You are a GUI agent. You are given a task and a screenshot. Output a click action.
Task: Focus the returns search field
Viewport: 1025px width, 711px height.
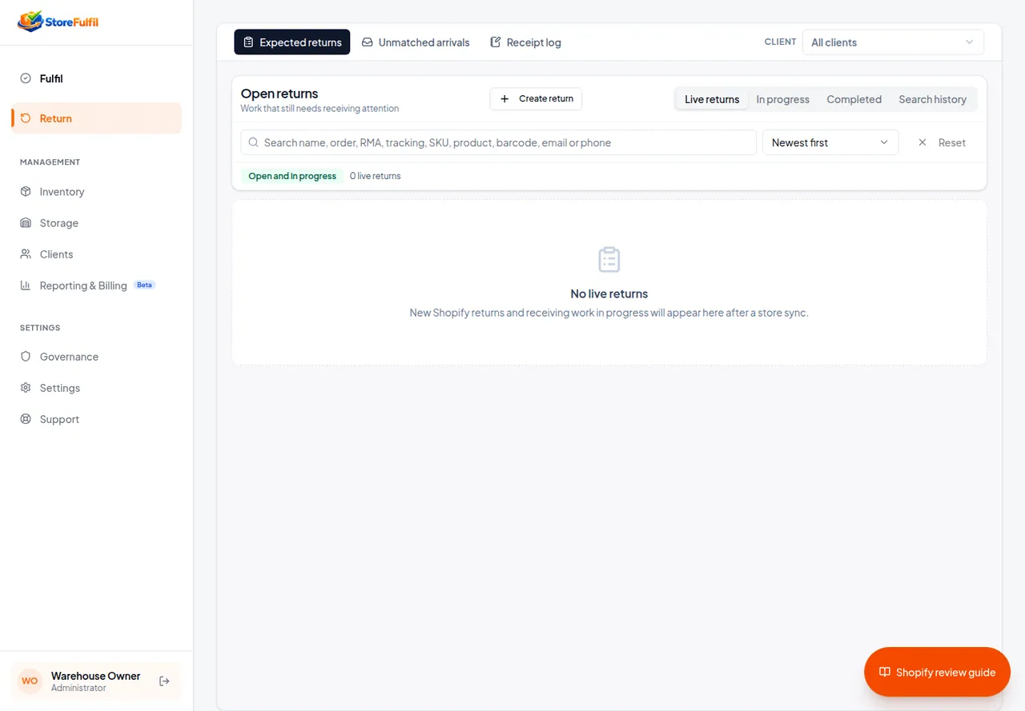pyautogui.click(x=498, y=142)
